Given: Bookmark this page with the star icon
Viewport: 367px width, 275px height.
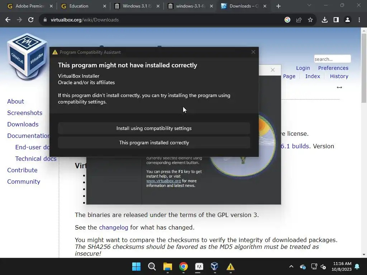Looking at the screenshot, I should pyautogui.click(x=310, y=20).
